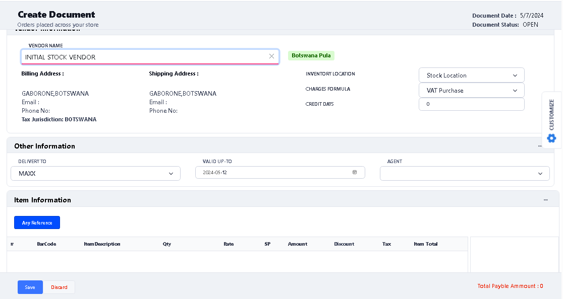
Task: Click the Item Total column header
Action: click(425, 244)
